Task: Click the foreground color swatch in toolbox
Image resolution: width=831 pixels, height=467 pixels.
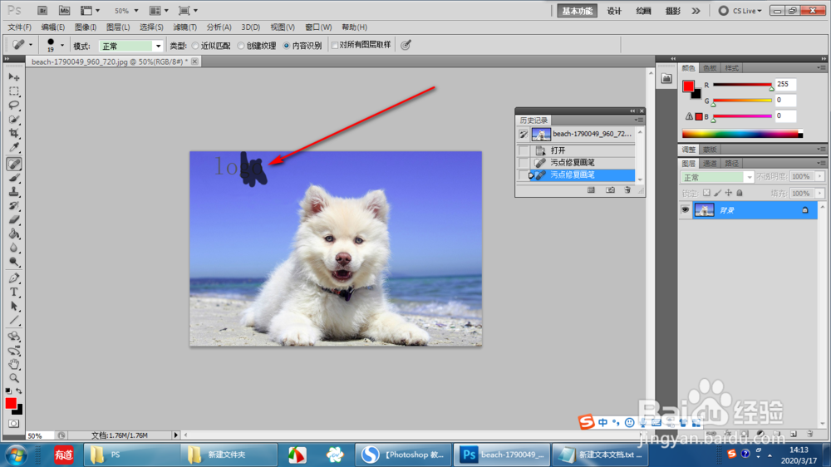Action: coord(10,403)
